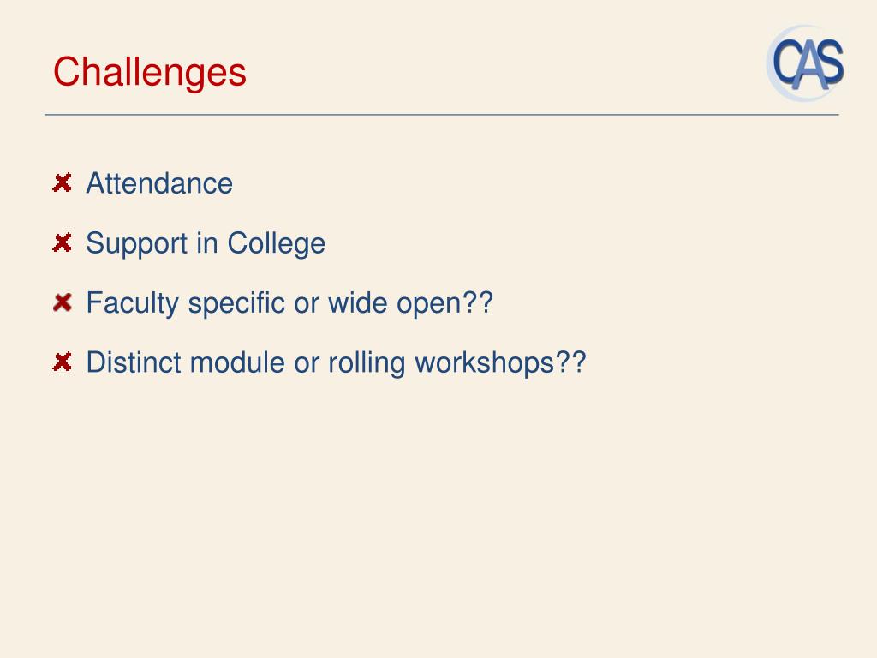Click the CAS logo
Image resolution: width=877 pixels, height=658 pixels.
tap(807, 63)
